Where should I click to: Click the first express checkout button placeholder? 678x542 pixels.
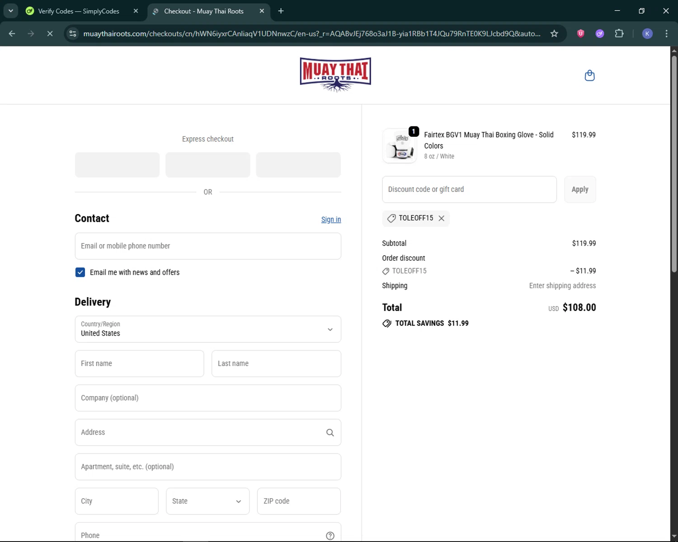tap(117, 165)
